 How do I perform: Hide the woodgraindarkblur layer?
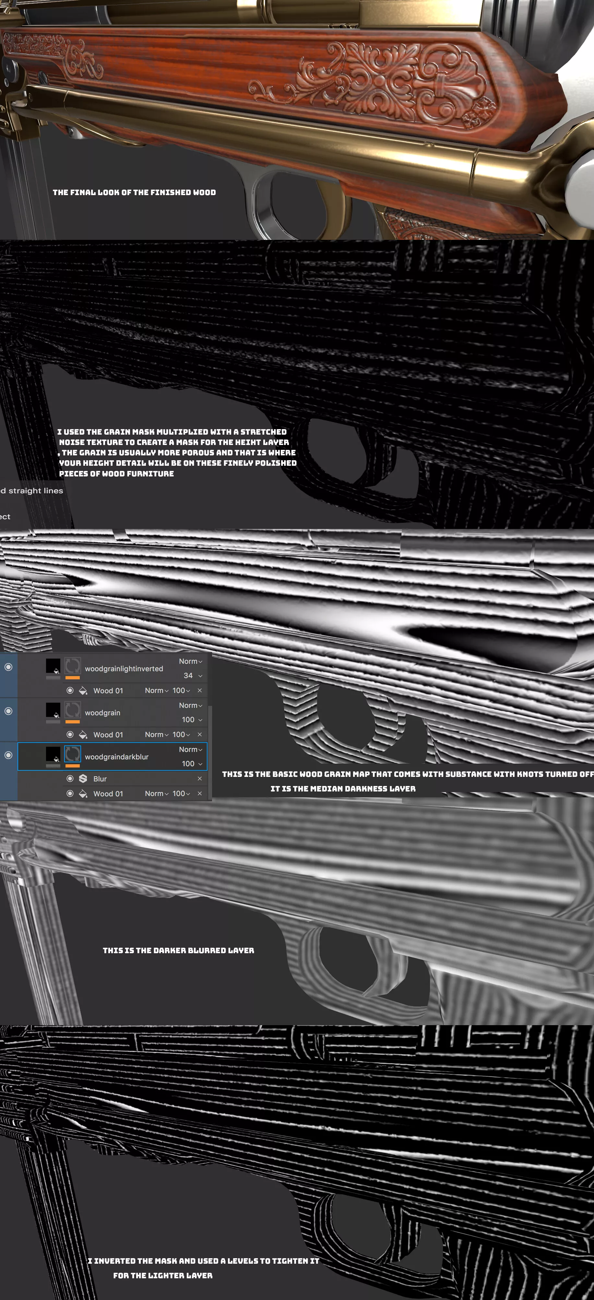coord(8,755)
